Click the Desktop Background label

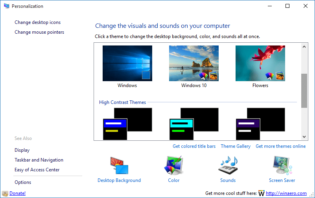pyautogui.click(x=119, y=180)
